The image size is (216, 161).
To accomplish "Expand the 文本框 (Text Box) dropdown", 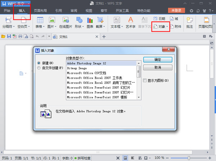I will [122, 27].
